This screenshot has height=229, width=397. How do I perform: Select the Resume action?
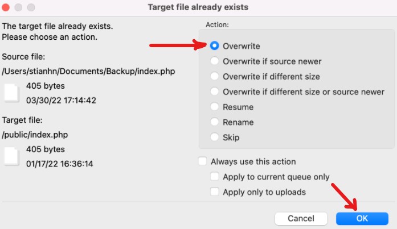(x=215, y=107)
